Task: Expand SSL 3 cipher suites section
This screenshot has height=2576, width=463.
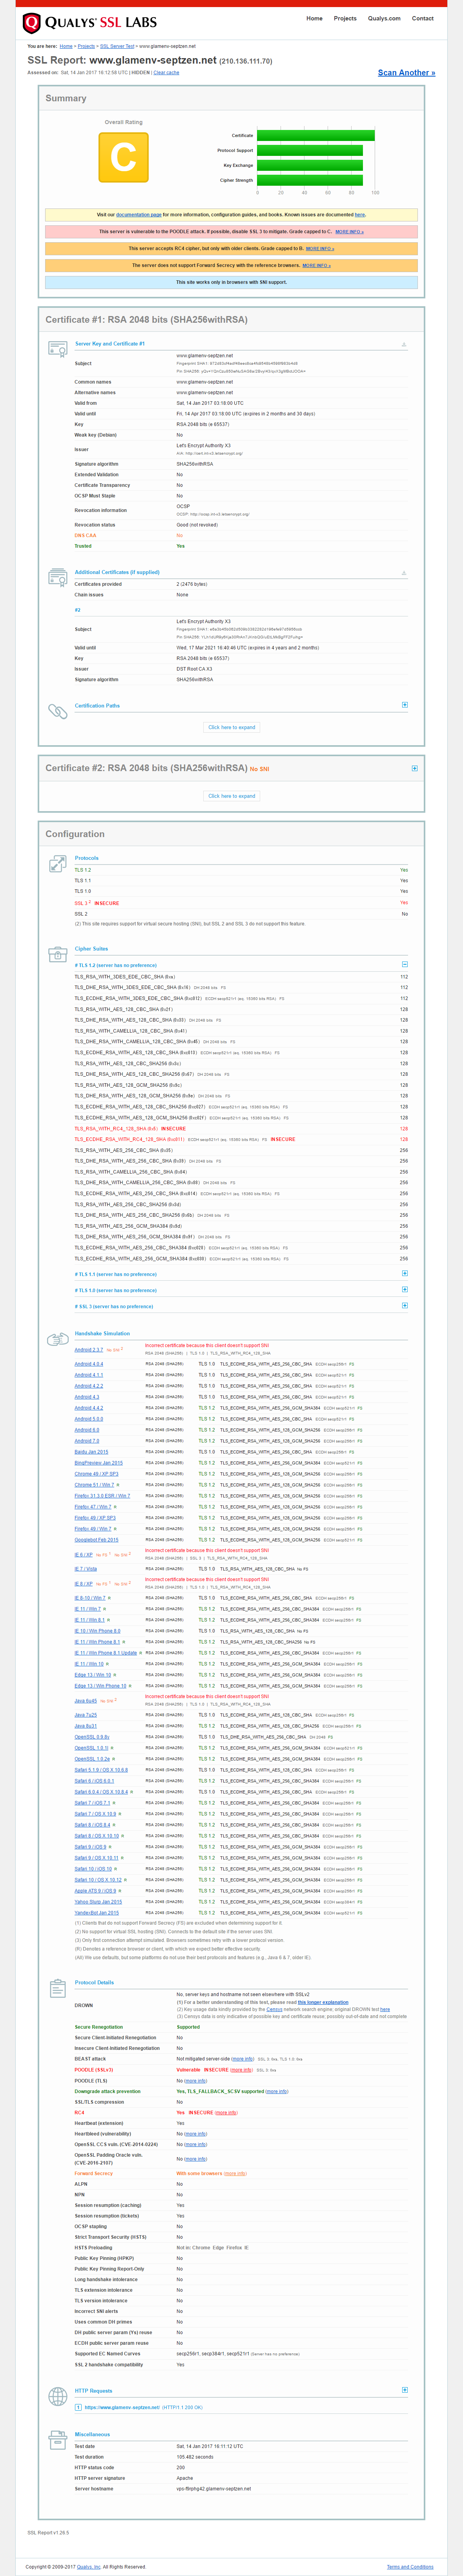Action: [x=404, y=1305]
